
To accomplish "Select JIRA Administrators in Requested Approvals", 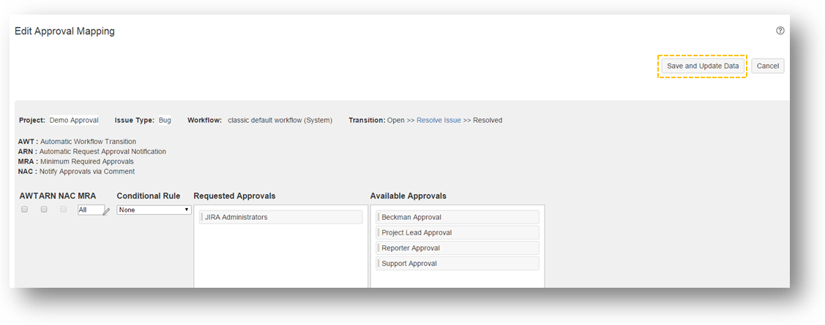I will [x=281, y=217].
